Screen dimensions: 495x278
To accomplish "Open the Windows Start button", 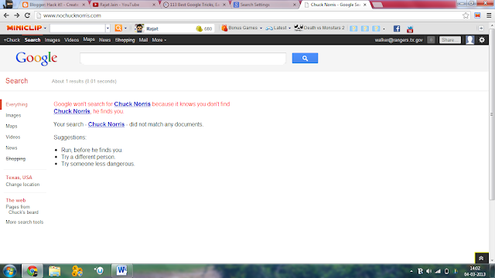I will (9, 271).
